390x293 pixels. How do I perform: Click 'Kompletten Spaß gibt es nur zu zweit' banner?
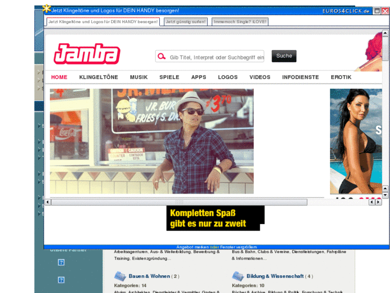(x=216, y=218)
